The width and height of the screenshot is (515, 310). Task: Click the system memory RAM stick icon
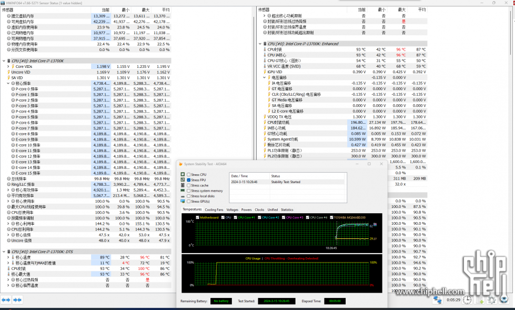183,191
